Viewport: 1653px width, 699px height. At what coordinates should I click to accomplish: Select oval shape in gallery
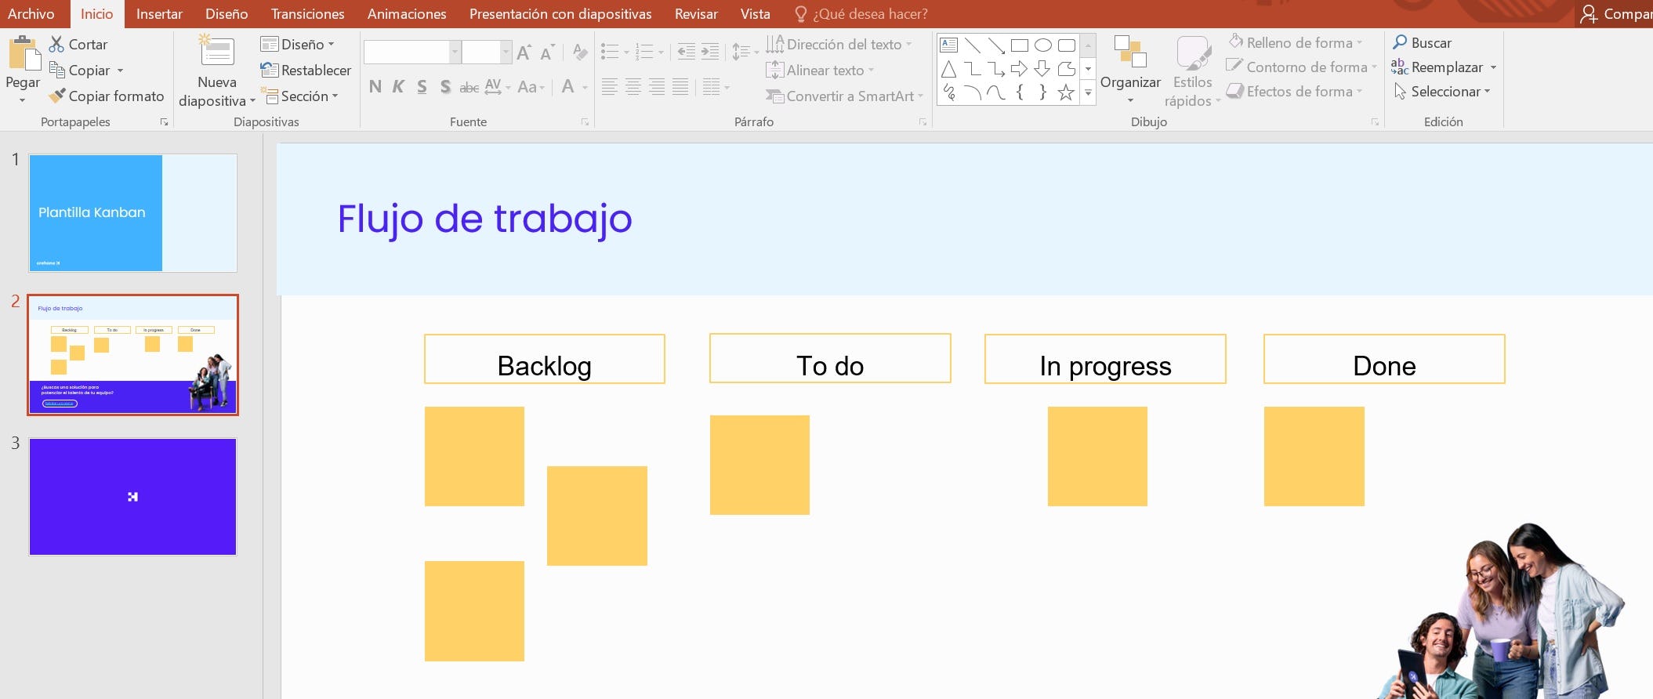point(1042,45)
